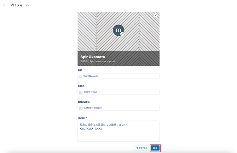The image size is (237, 153).
Task: Focus the 会社名 field containing 株式会社Spir
Action: [120, 92]
